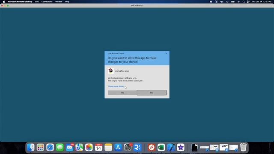Image resolution: width=274 pixels, height=154 pixels.
Task: Click Wi-Fi icon in menu bar
Action: (x=238, y=2)
